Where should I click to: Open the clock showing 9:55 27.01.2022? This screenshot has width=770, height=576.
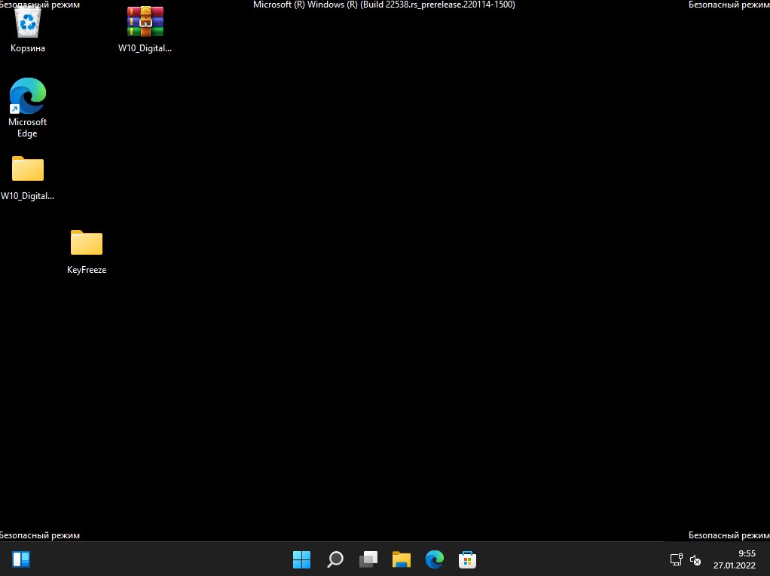pyautogui.click(x=735, y=559)
